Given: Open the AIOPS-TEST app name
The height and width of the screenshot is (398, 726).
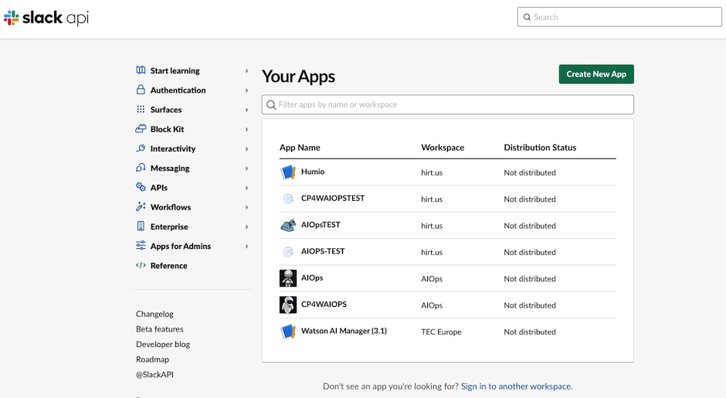Looking at the screenshot, I should [x=323, y=251].
